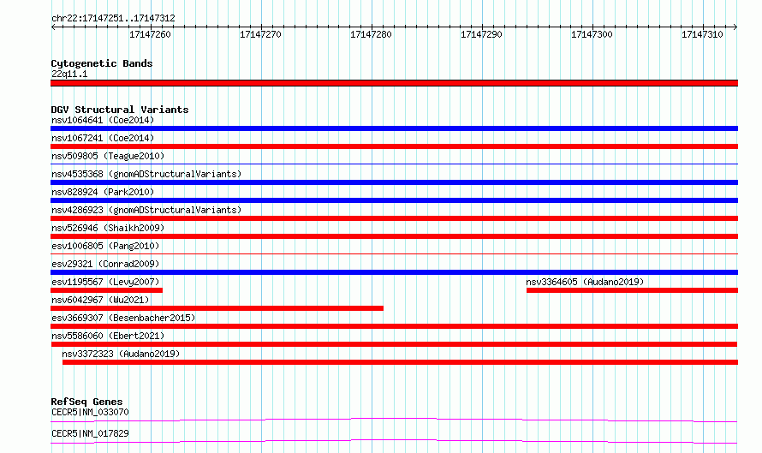Viewport: 762px width, 453px height.
Task: Click red bar of nsv1067241
Action: pyautogui.click(x=394, y=146)
